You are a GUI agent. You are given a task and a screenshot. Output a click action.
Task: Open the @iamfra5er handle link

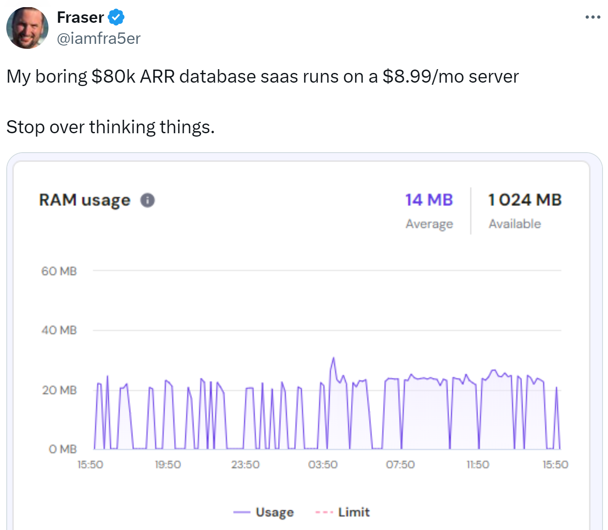click(99, 38)
